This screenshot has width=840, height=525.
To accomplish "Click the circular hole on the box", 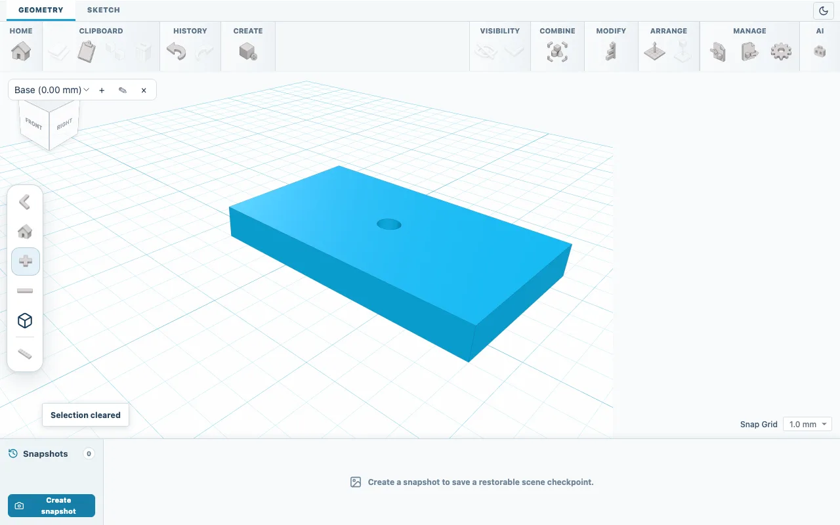I will click(x=388, y=224).
